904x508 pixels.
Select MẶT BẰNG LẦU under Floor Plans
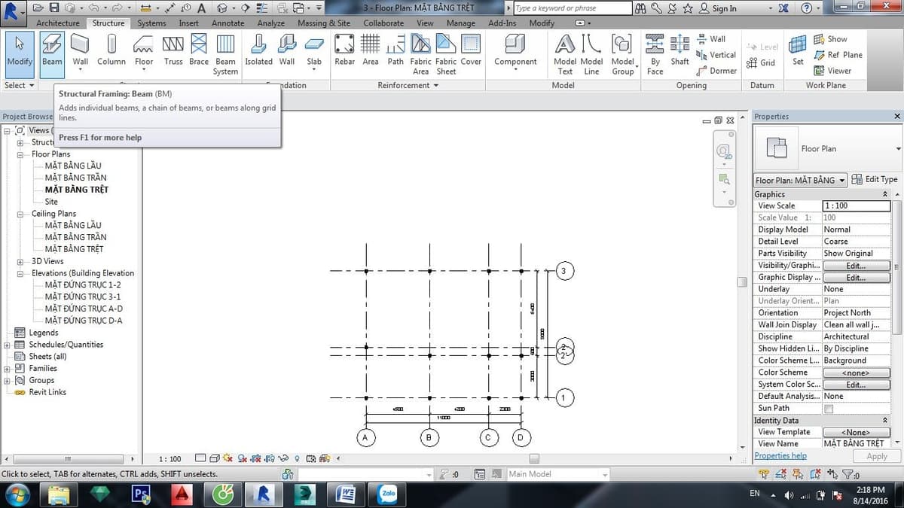[x=72, y=166]
